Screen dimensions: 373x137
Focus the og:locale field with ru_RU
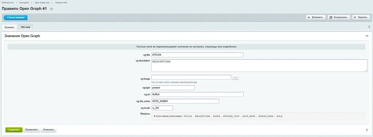(x=162, y=108)
